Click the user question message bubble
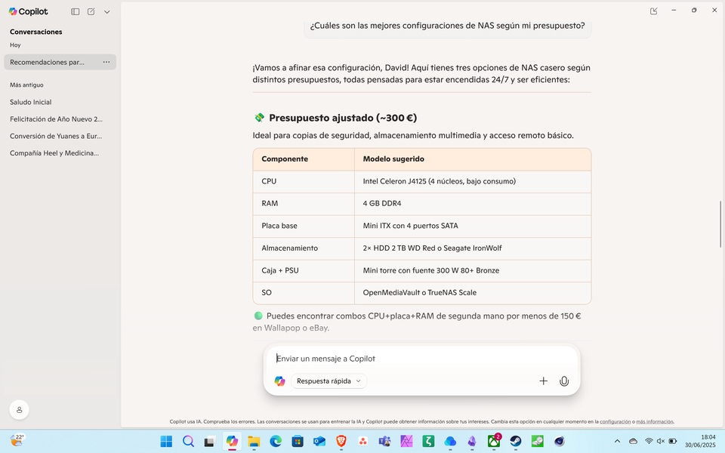725x453 pixels. 448,27
